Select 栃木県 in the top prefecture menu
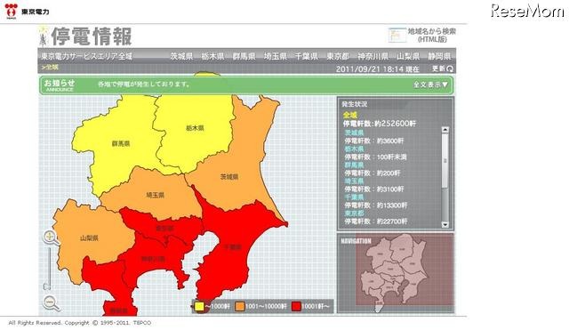The width and height of the screenshot is (569, 330). click(212, 56)
